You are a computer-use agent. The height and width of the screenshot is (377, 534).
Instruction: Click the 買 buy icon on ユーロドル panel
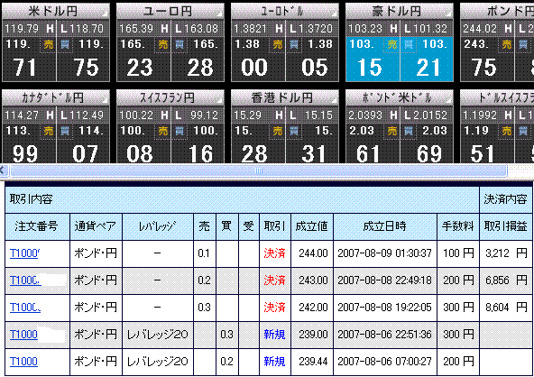click(293, 44)
